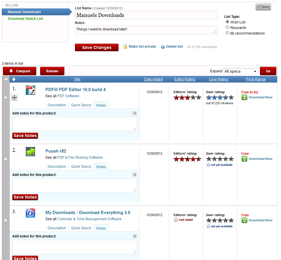Screen dimensions: 281x260
Task: Click the My Downloads product icon
Action: 30,213
